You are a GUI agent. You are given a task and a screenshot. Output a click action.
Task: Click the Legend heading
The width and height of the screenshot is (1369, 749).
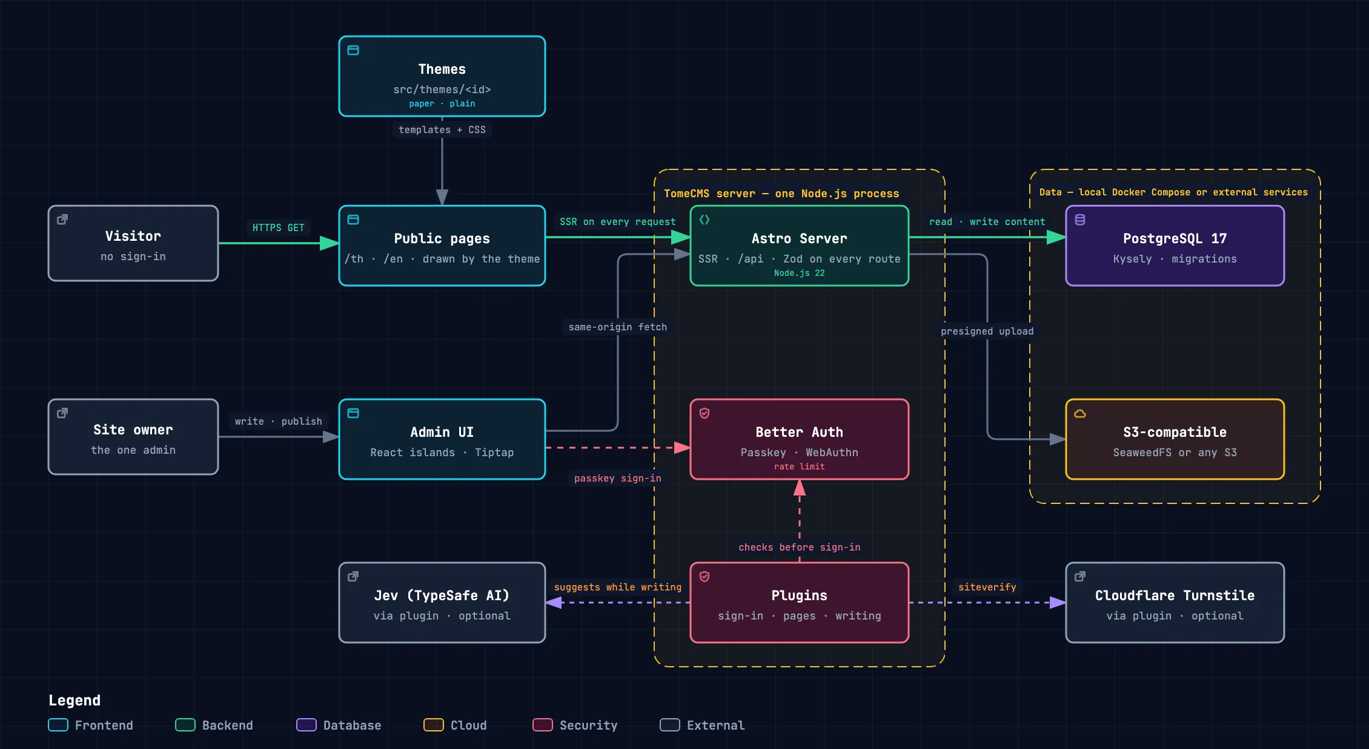75,700
